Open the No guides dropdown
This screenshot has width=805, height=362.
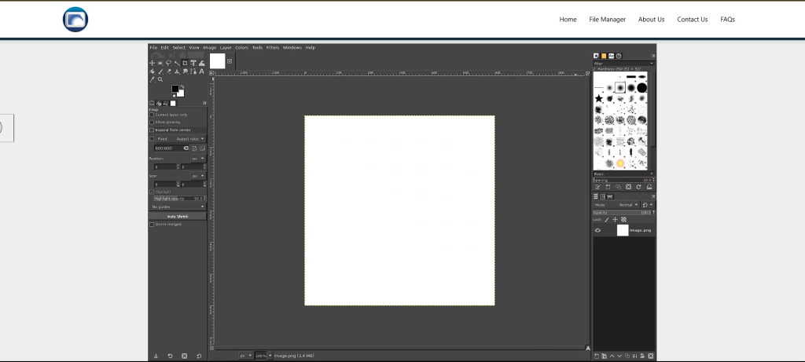178,207
